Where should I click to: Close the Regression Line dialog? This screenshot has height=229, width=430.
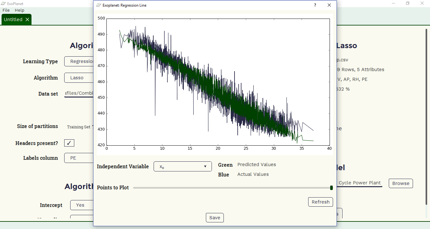329,5
